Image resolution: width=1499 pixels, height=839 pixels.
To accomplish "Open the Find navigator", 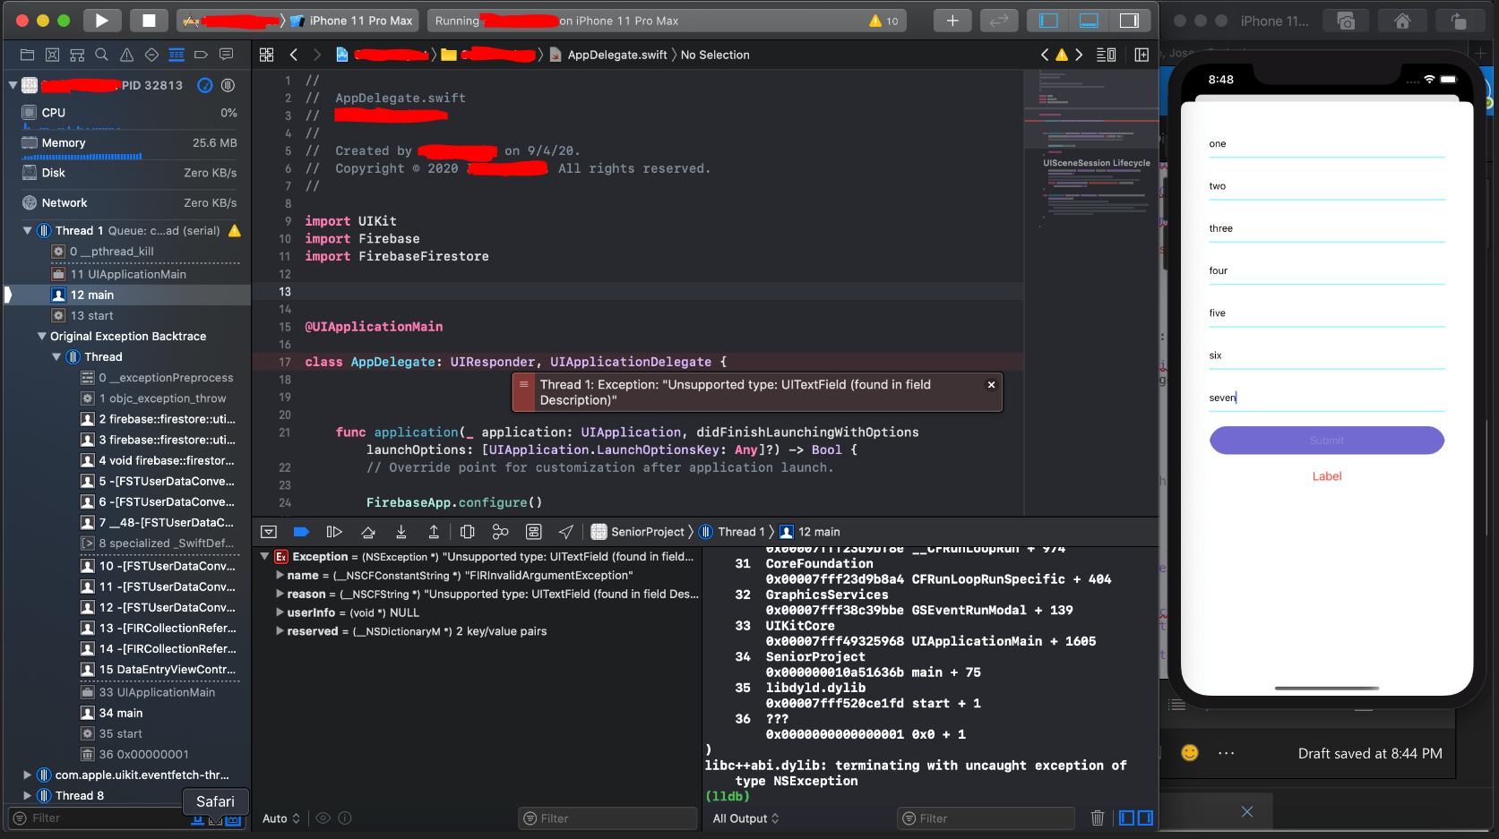I will (x=101, y=55).
